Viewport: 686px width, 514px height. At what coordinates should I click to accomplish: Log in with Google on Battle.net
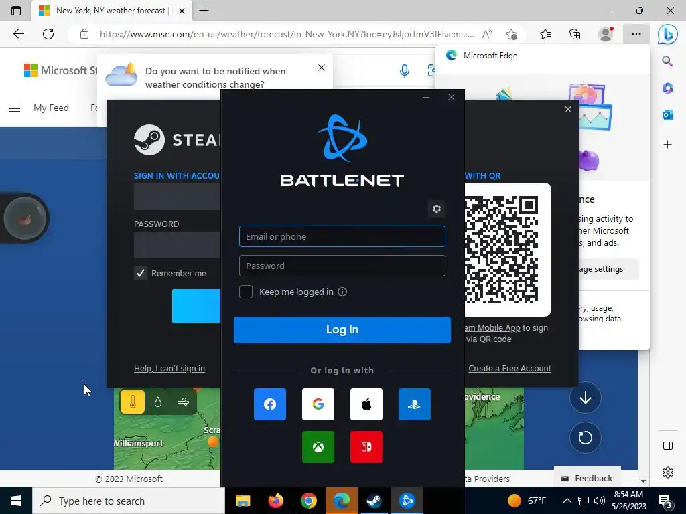(x=318, y=404)
